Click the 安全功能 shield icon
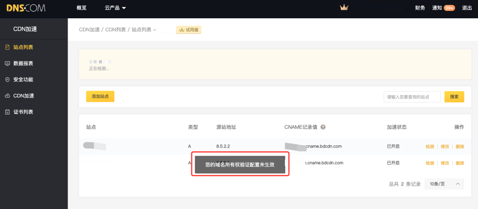478x209 pixels. pyautogui.click(x=7, y=80)
